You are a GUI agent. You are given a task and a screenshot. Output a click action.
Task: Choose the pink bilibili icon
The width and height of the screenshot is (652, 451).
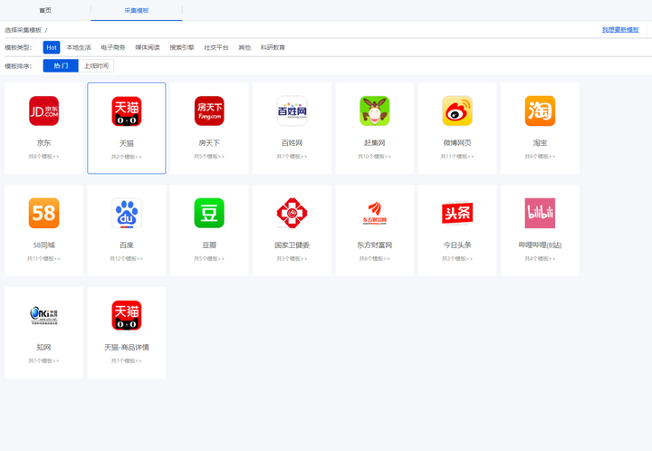[540, 213]
